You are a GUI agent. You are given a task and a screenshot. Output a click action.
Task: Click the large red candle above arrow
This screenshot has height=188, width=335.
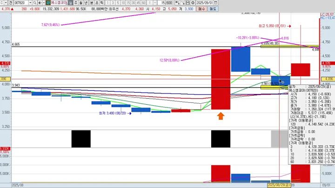221,79
